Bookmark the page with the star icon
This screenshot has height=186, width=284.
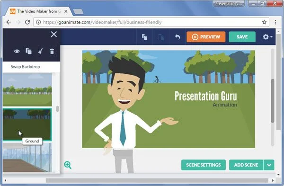coord(264,22)
